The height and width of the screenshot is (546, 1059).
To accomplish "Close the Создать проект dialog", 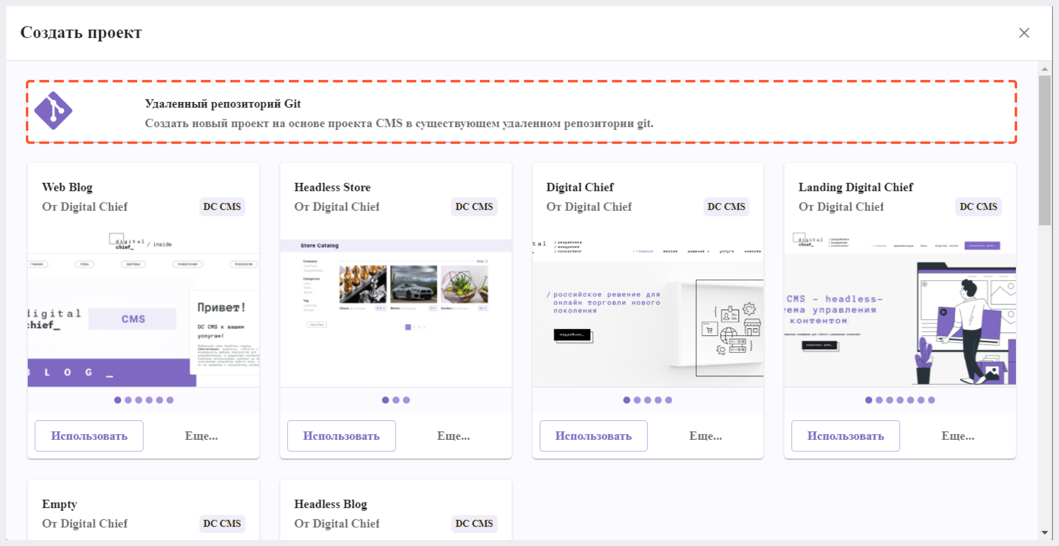I will (x=1024, y=33).
